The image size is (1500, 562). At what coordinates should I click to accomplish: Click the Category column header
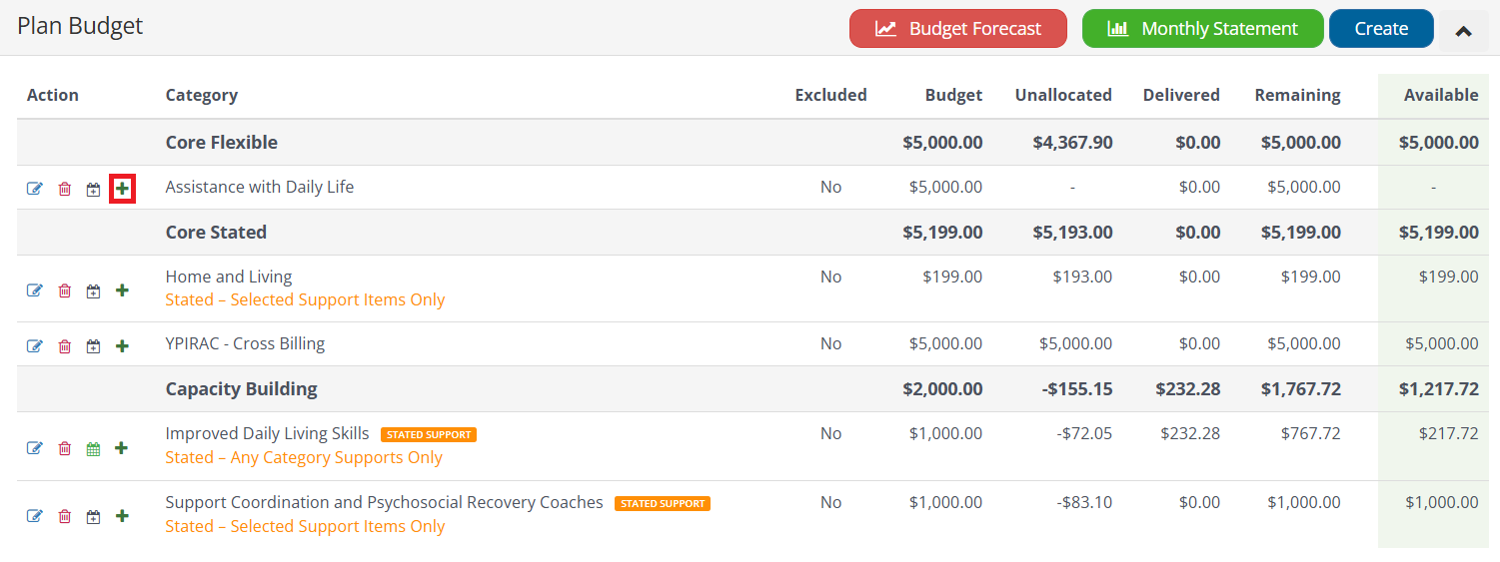(x=202, y=95)
